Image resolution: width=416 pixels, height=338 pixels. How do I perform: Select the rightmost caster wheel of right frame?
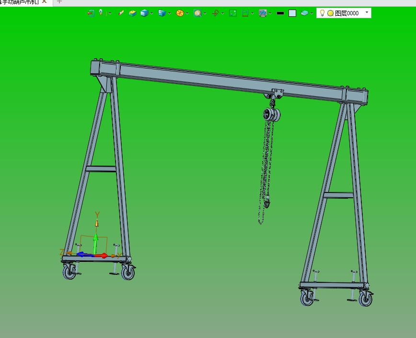(x=366, y=298)
